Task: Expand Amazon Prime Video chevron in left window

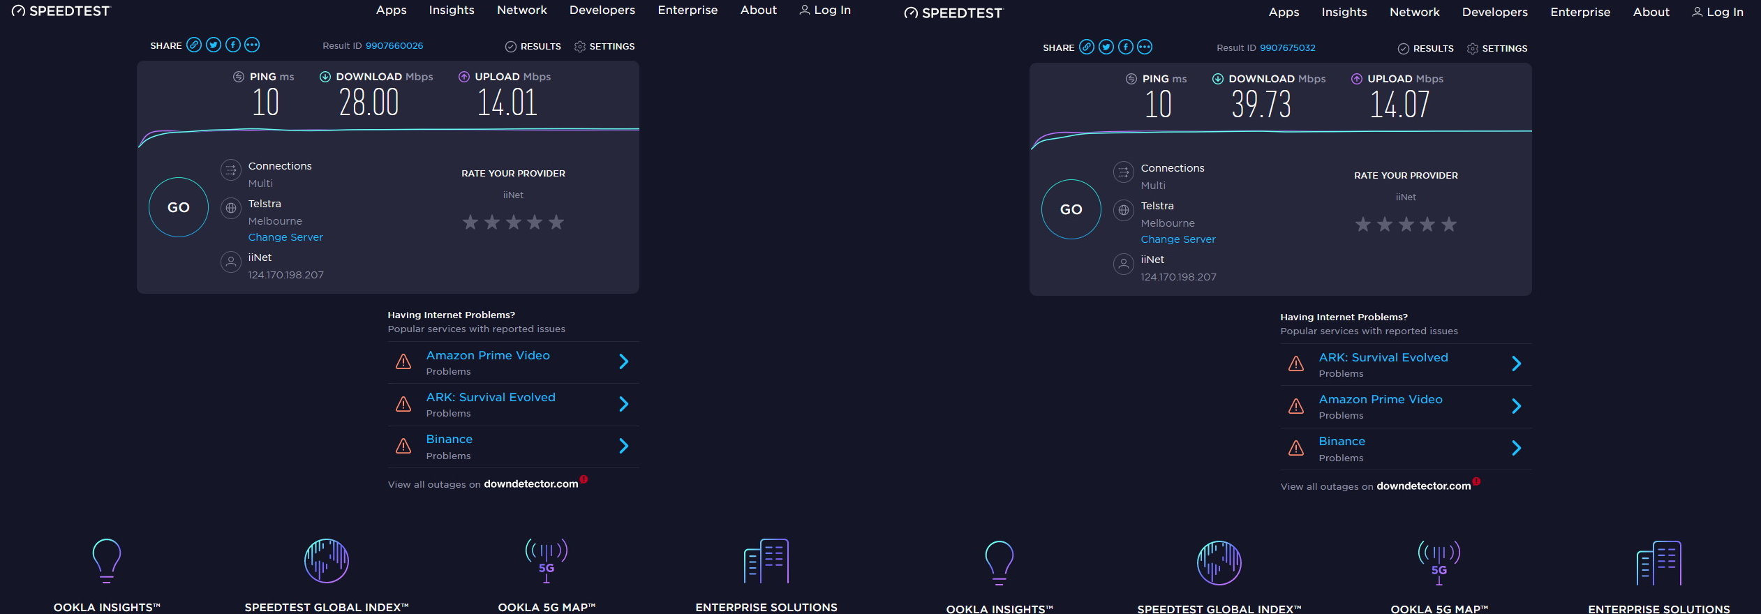Action: pyautogui.click(x=624, y=361)
